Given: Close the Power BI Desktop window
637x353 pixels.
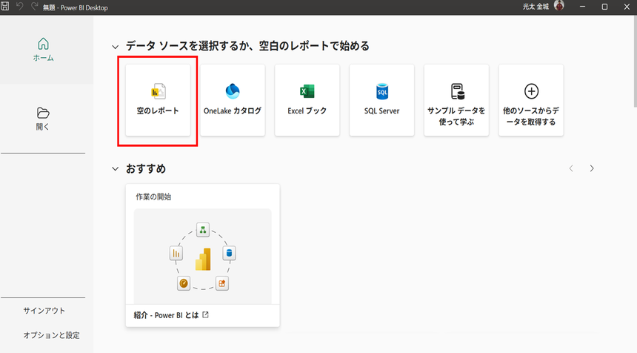Looking at the screenshot, I should pyautogui.click(x=627, y=7).
